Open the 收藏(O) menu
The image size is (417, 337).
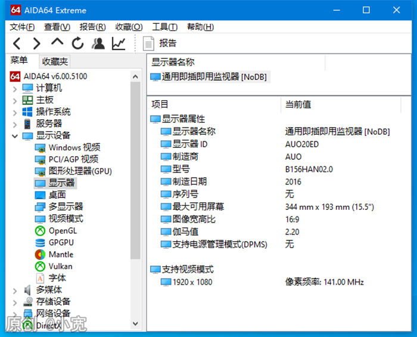(129, 27)
